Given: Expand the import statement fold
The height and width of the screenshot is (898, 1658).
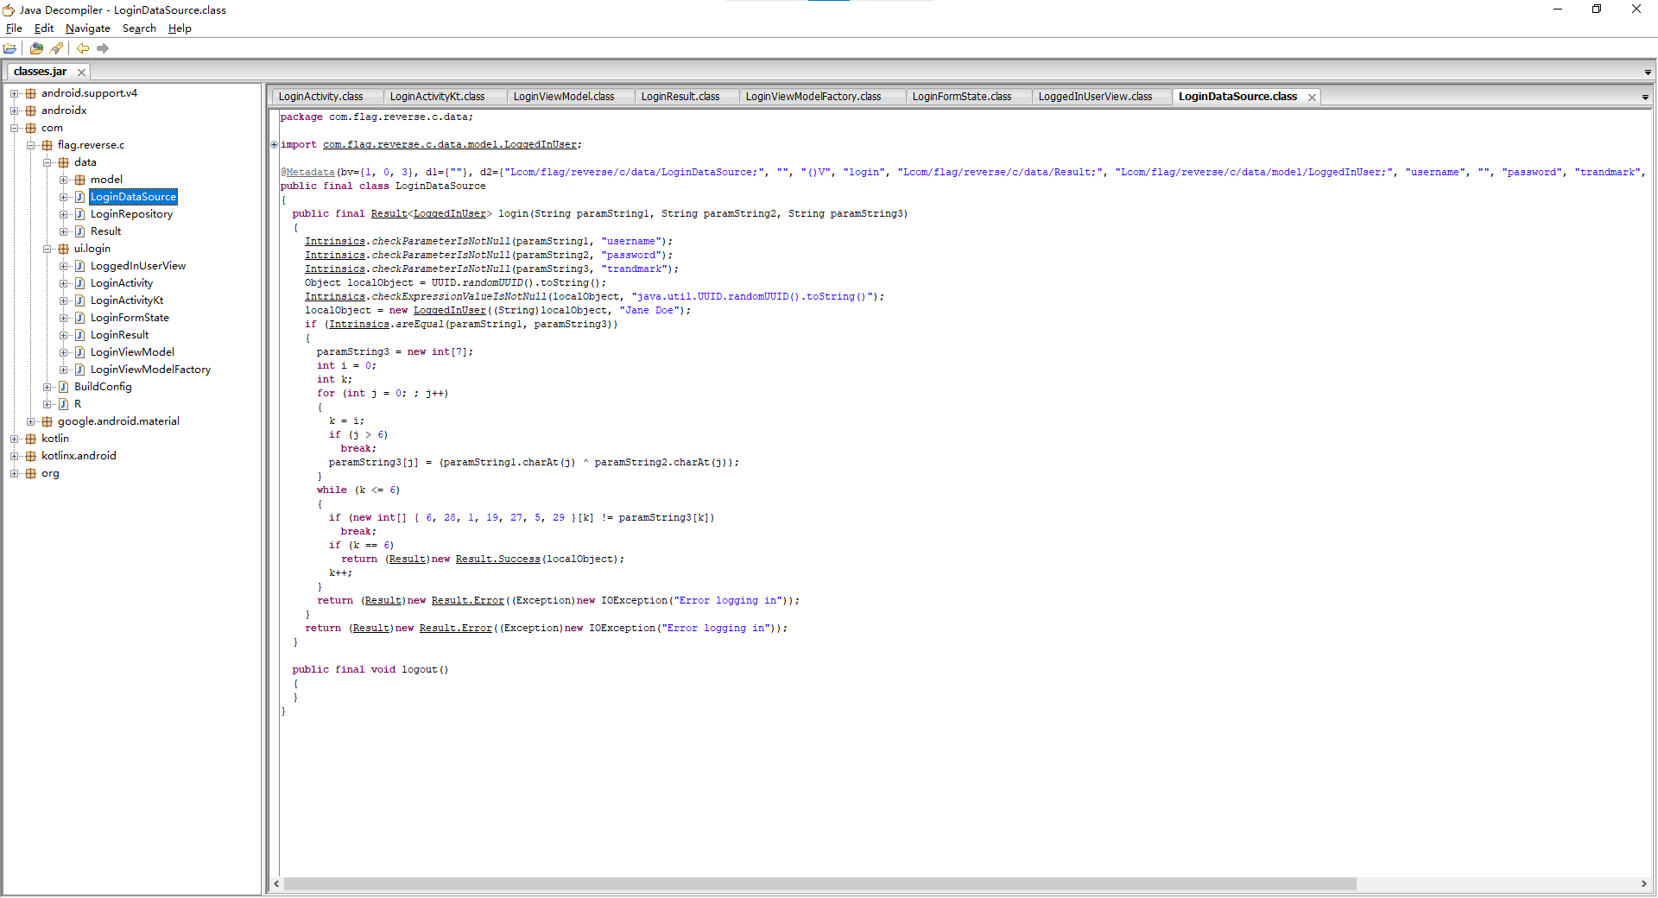Looking at the screenshot, I should point(275,145).
